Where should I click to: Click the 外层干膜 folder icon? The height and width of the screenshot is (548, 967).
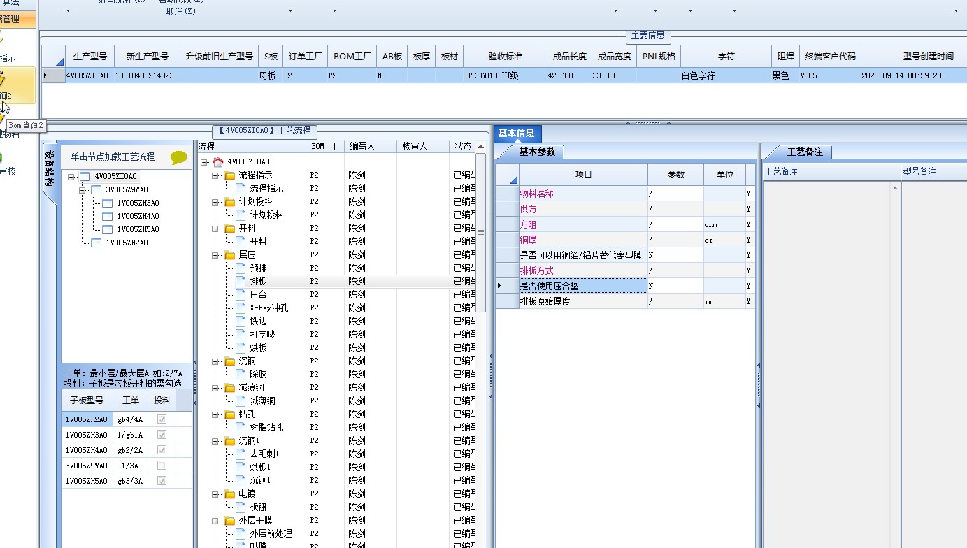[x=230, y=520]
